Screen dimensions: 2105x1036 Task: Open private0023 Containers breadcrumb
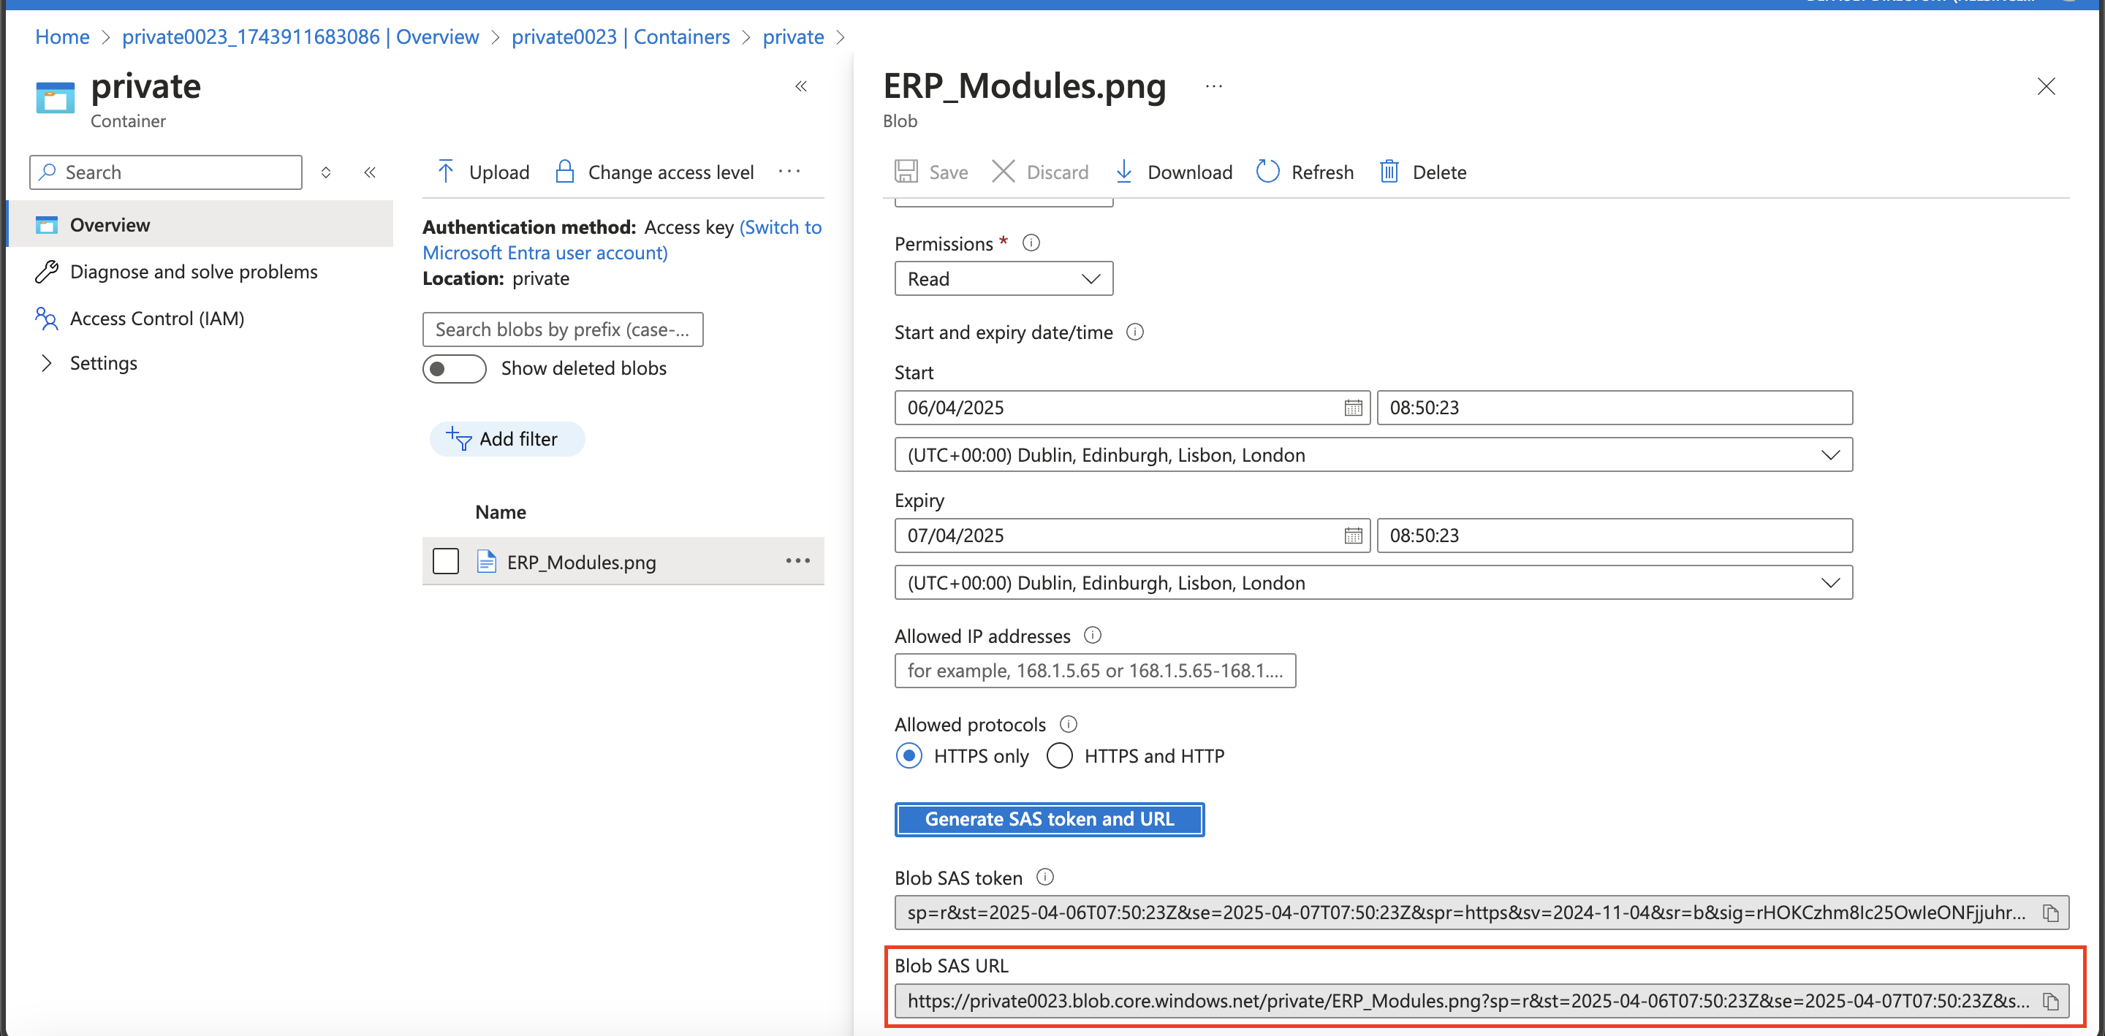pyautogui.click(x=621, y=37)
